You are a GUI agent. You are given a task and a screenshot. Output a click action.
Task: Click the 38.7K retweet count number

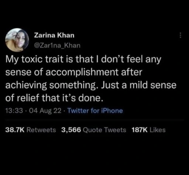[x=15, y=130]
